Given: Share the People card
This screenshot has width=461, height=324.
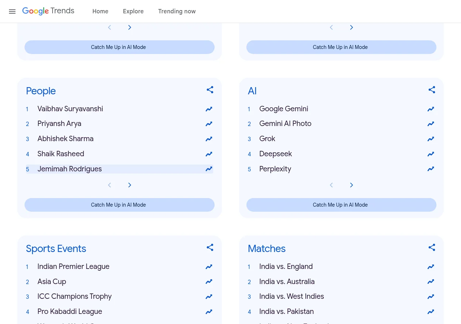Looking at the screenshot, I should click(210, 90).
